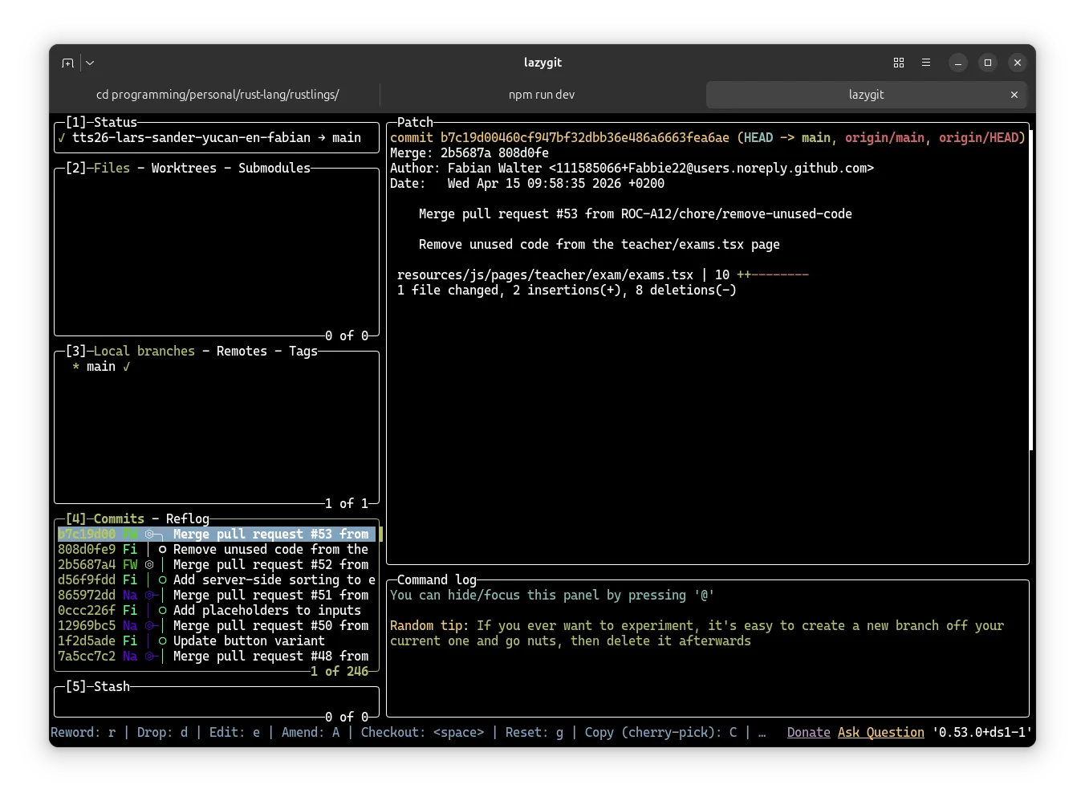Screen dimensions: 1085x801
Task: Switch to the Tags tab
Action: tap(303, 352)
